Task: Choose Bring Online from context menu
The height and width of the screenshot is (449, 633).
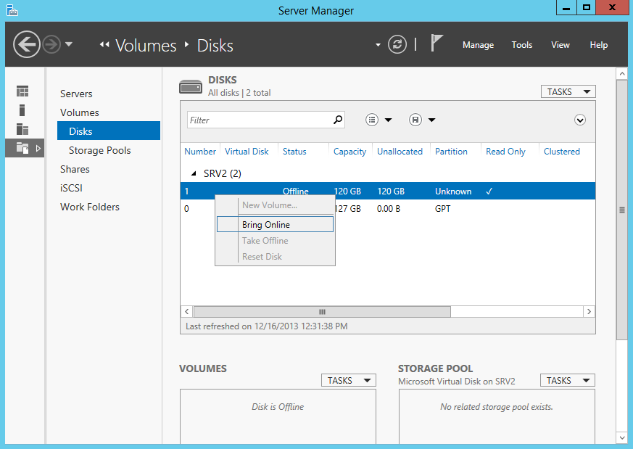Action: [266, 225]
